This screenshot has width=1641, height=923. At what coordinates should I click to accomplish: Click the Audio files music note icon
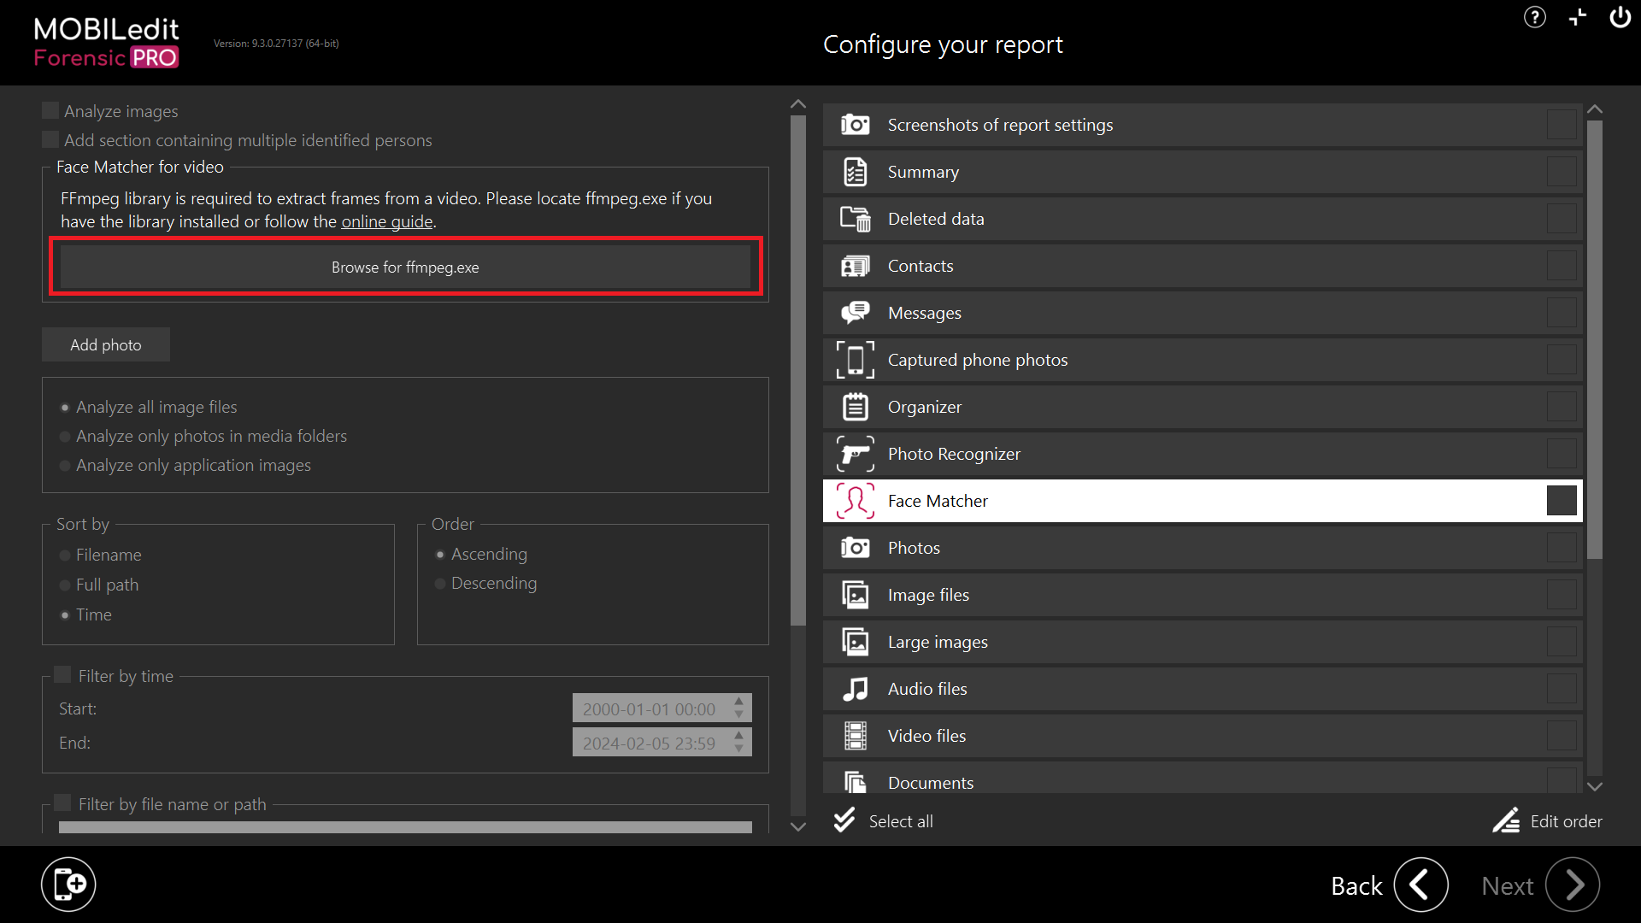tap(855, 689)
